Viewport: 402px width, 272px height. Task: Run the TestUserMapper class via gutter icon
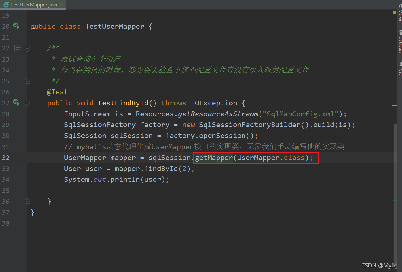[16, 26]
